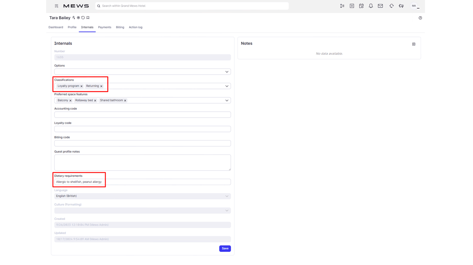Image resolution: width=473 pixels, height=265 pixels.
Task: Open the help question mark icon
Action: point(420,18)
